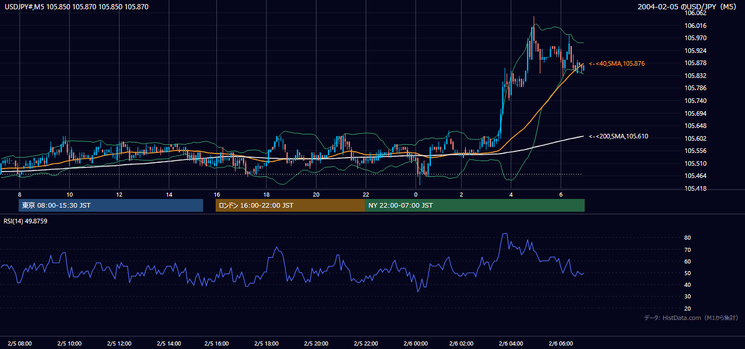Click RSI axis level 70
The height and width of the screenshot is (349, 745).
(x=688, y=250)
